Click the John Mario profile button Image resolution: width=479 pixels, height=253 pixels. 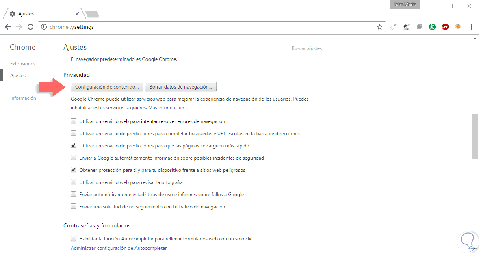click(405, 4)
